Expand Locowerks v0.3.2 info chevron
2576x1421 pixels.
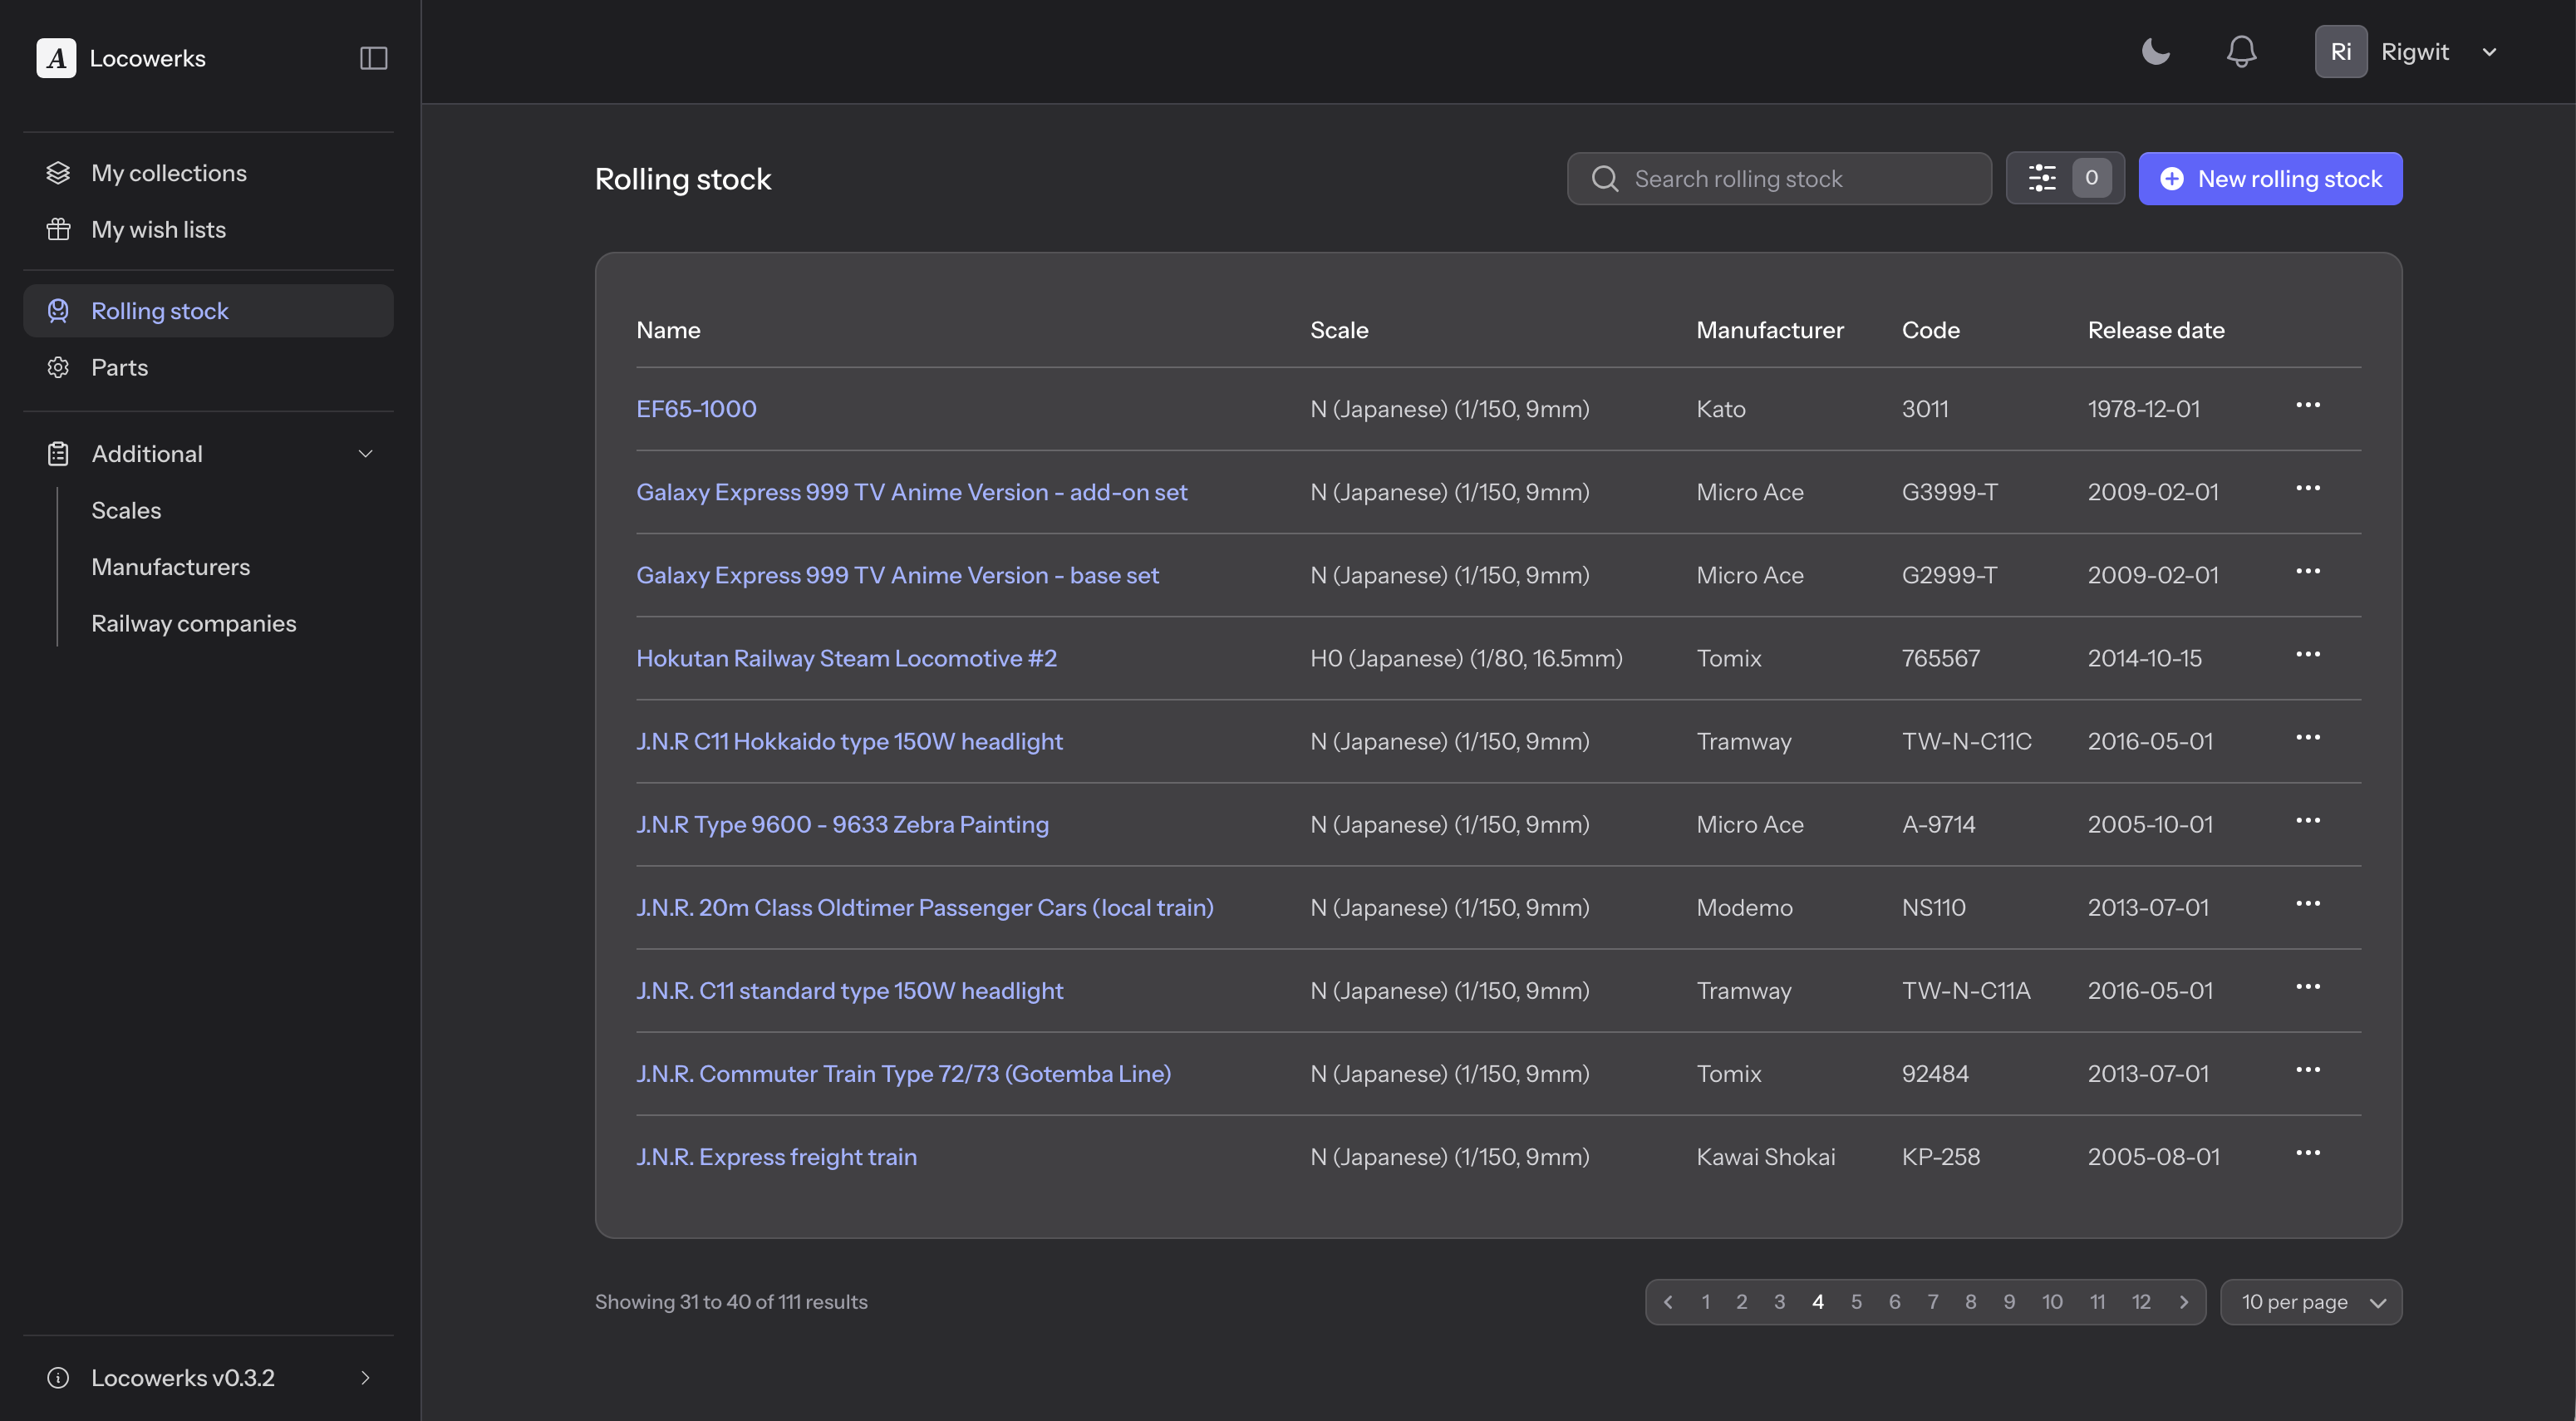pyautogui.click(x=365, y=1378)
